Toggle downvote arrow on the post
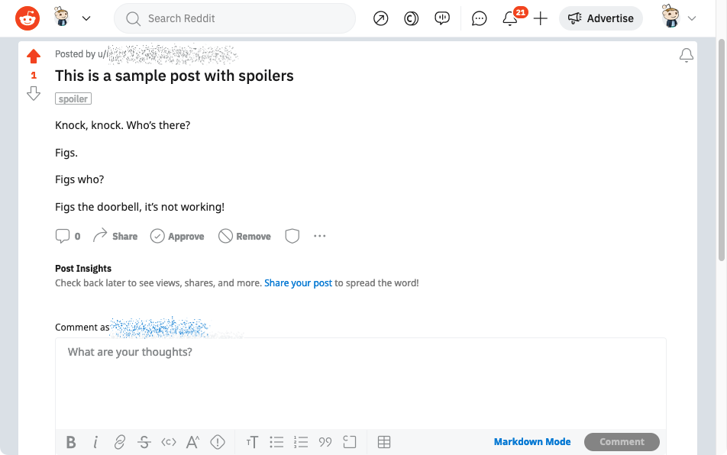The image size is (727, 455). point(33,93)
